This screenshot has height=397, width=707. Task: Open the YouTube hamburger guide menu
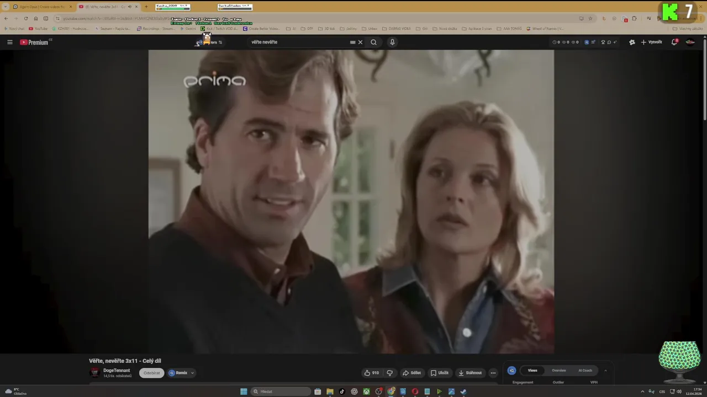(9, 42)
